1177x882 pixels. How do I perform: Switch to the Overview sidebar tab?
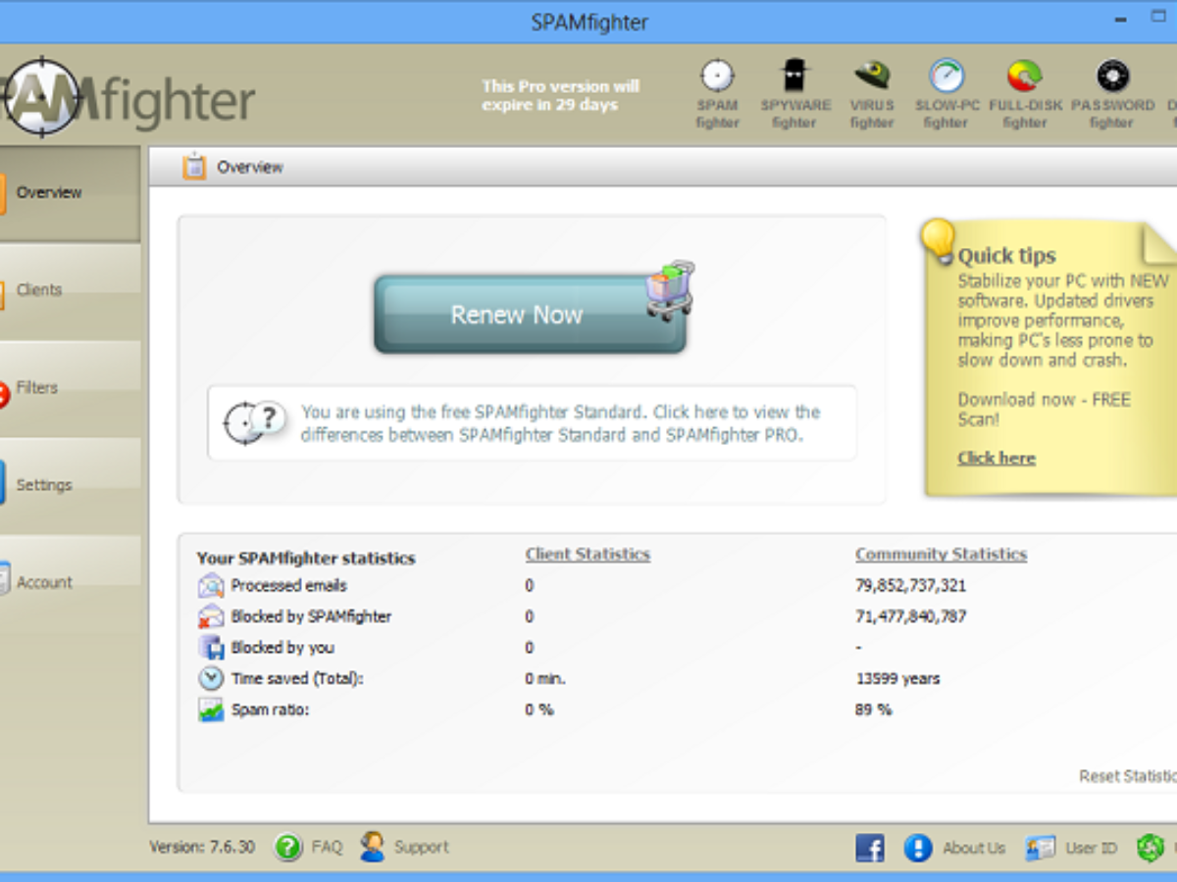[70, 194]
